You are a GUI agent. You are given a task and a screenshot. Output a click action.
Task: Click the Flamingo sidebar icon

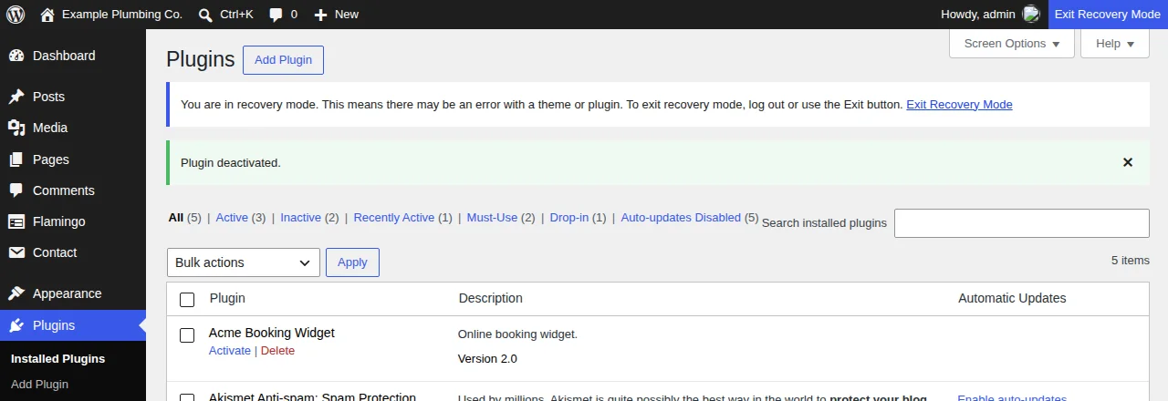16,221
